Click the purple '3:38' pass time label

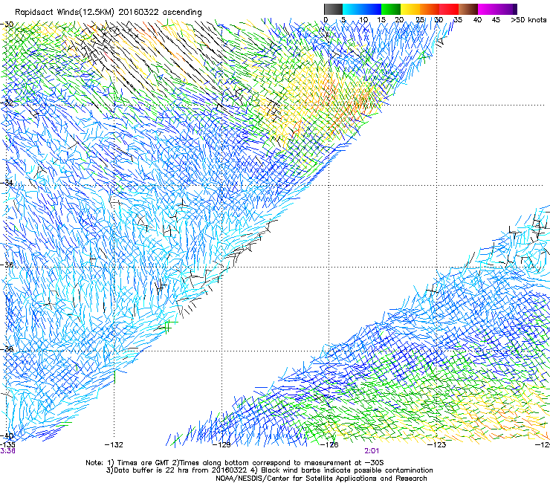[x=7, y=451]
